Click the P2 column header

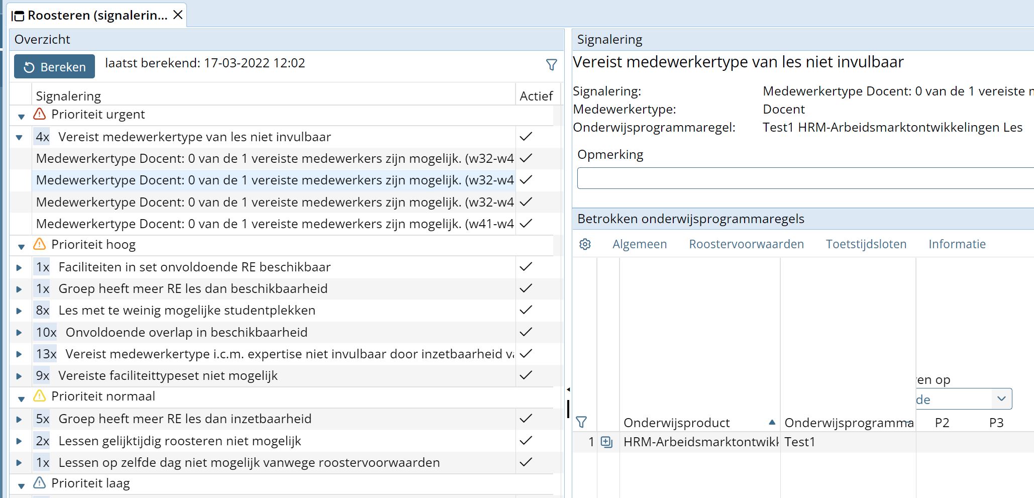(x=942, y=423)
